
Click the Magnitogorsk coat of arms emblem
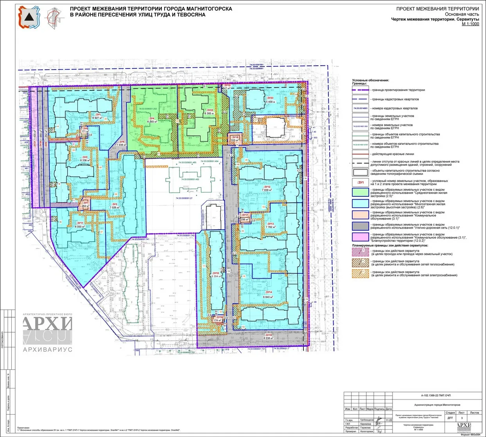[x=29, y=17]
